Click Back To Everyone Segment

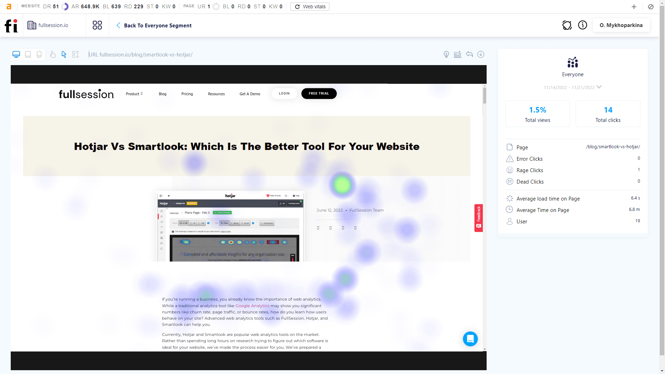[x=158, y=26]
